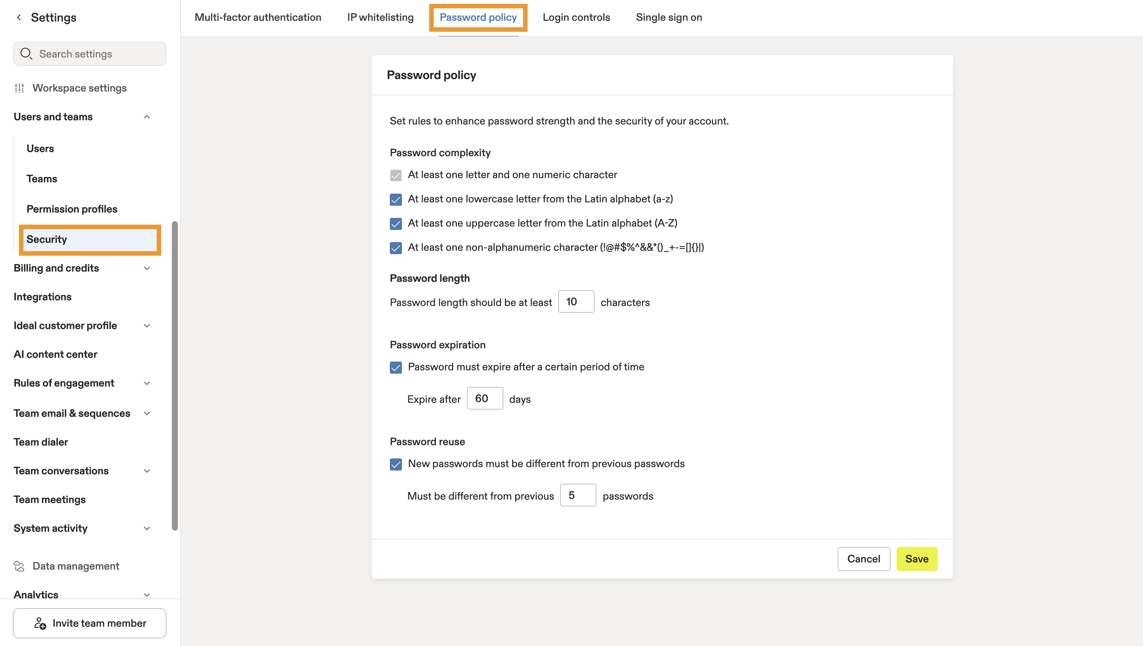Open Data management settings
Viewport: 1143px width, 646px height.
76,566
